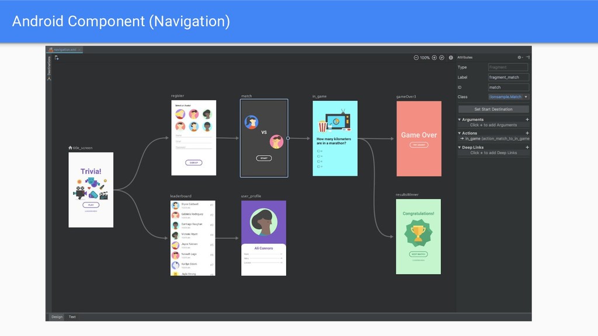
Task: Switch to the Text tab
Action: [72, 317]
